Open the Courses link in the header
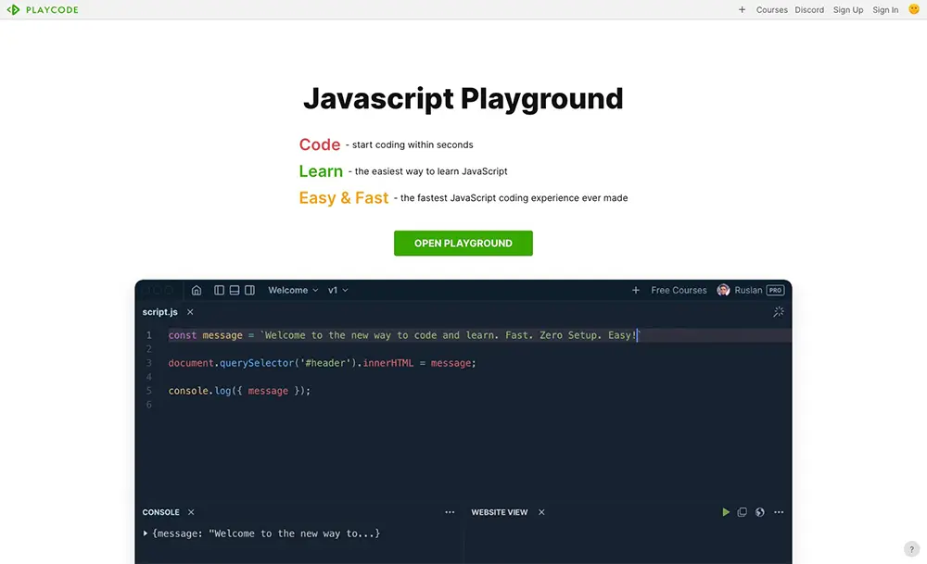Screen dimensions: 927x564 pyautogui.click(x=771, y=10)
